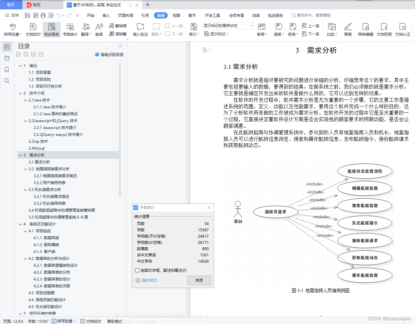The width and height of the screenshot is (415, 324).
Task: Accept the change (接受)
Action: 279,30
